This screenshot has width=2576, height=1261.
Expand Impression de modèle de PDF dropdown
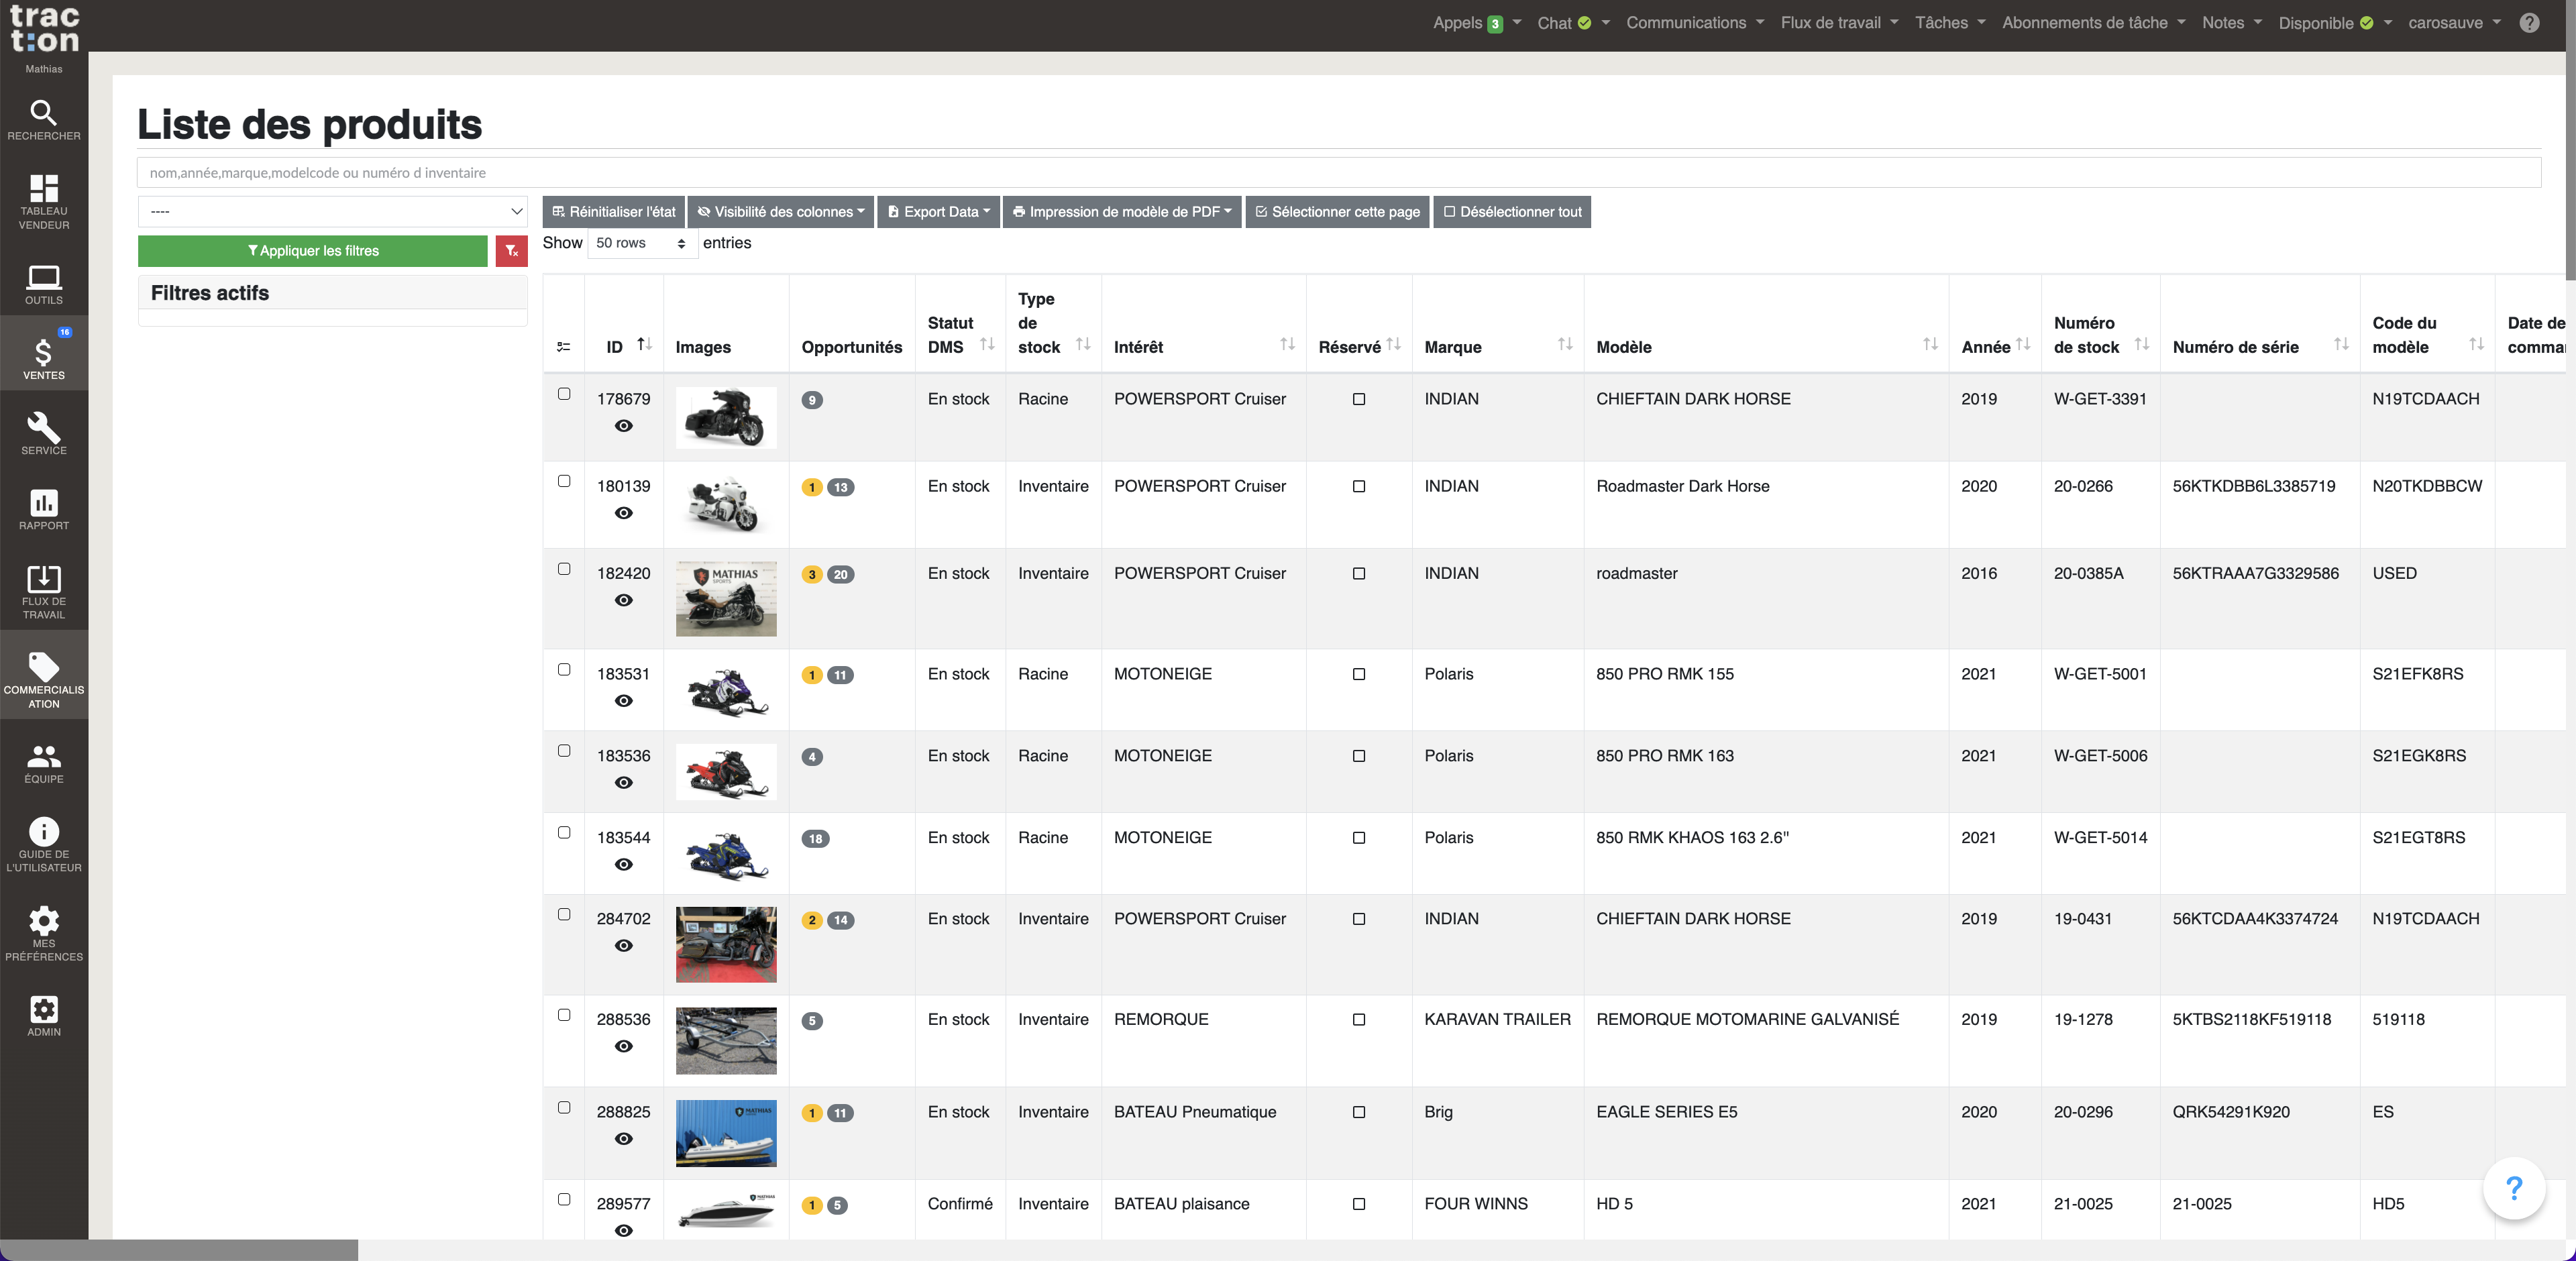1122,212
